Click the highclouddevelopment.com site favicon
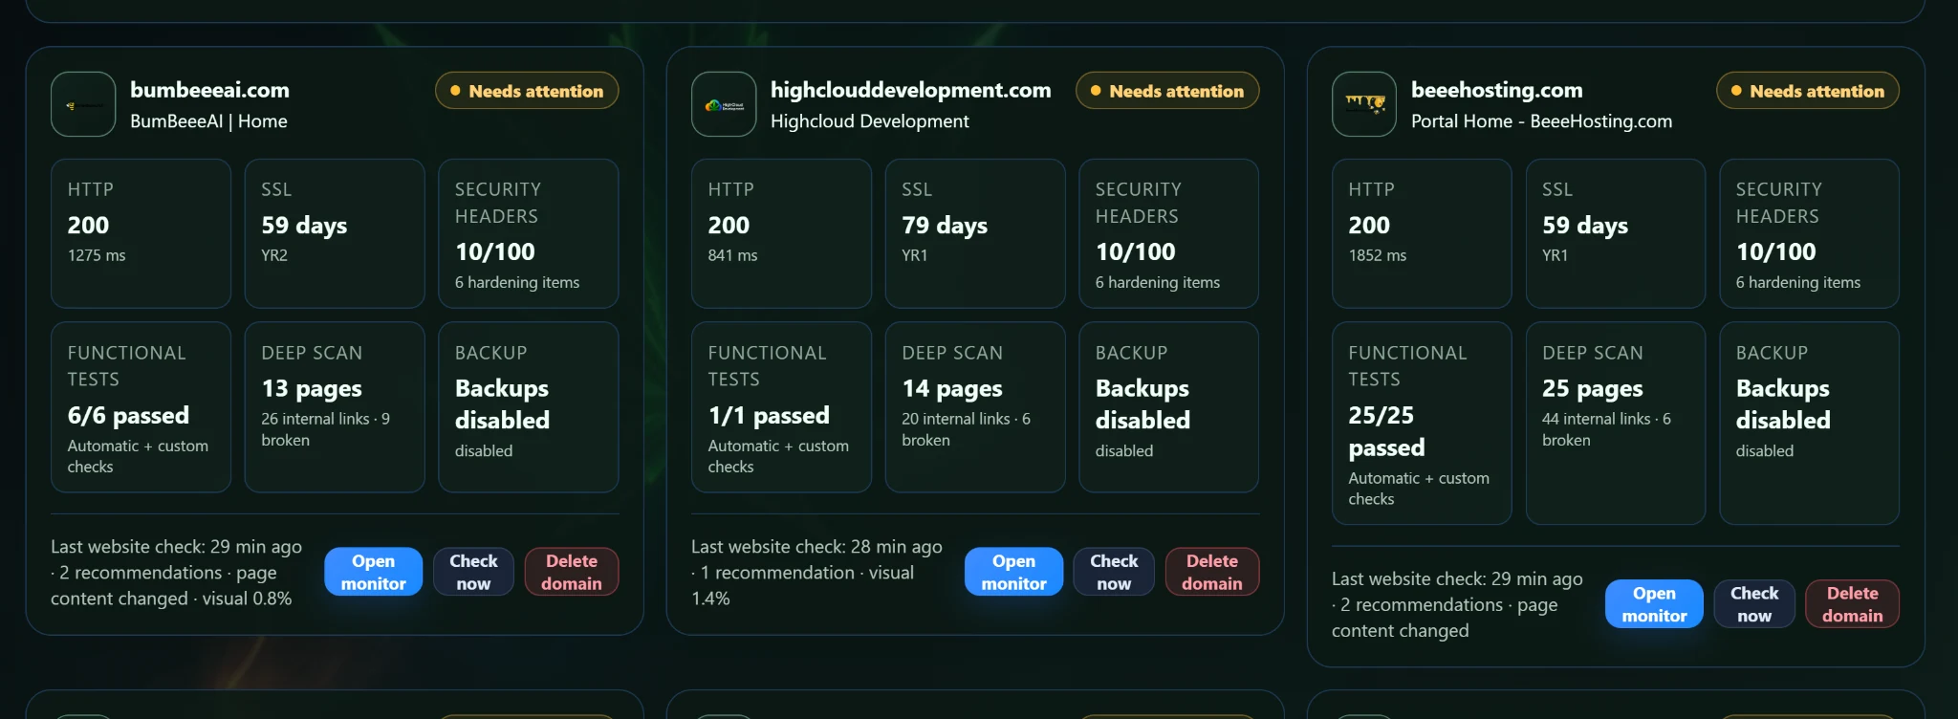Viewport: 1958px width, 719px height. click(x=724, y=104)
